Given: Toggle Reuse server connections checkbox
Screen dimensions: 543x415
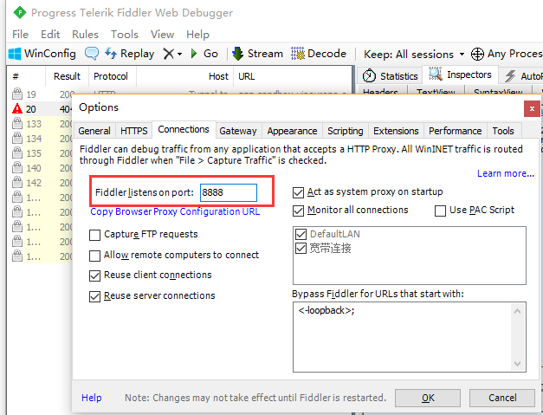Looking at the screenshot, I should coord(95,296).
